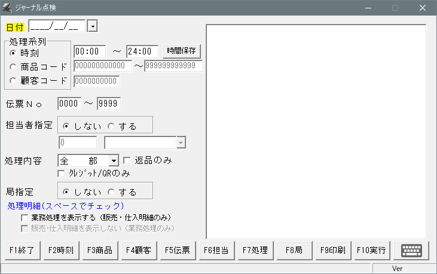Enable 担当者指定 by choosing する
Viewport: 437px width, 274px height.
(x=111, y=126)
